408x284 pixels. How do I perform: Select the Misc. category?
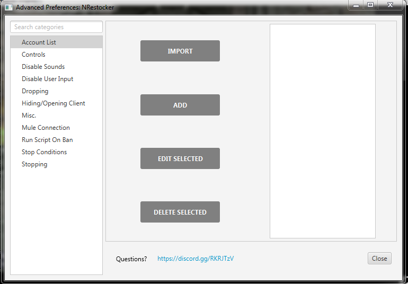point(57,116)
